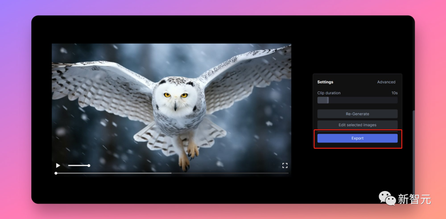446x219 pixels.
Task: Click the Re-Generate button
Action: coord(357,114)
